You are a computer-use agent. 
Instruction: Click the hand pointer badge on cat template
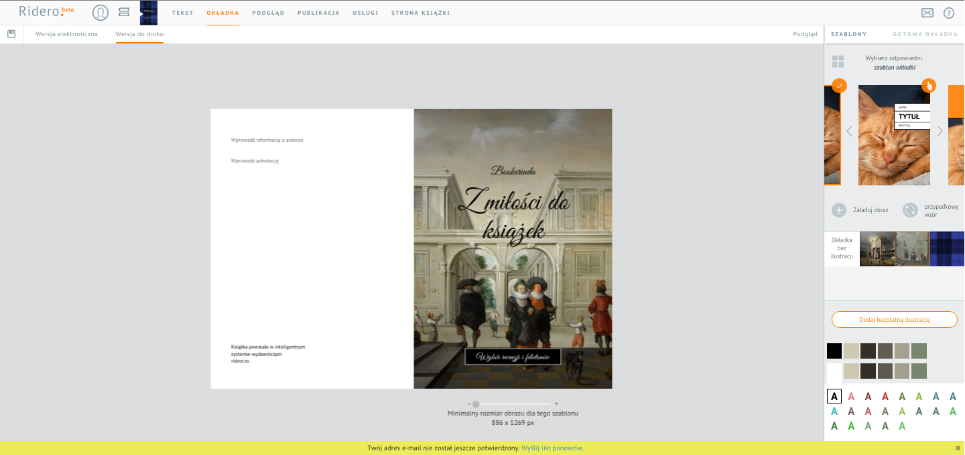929,86
